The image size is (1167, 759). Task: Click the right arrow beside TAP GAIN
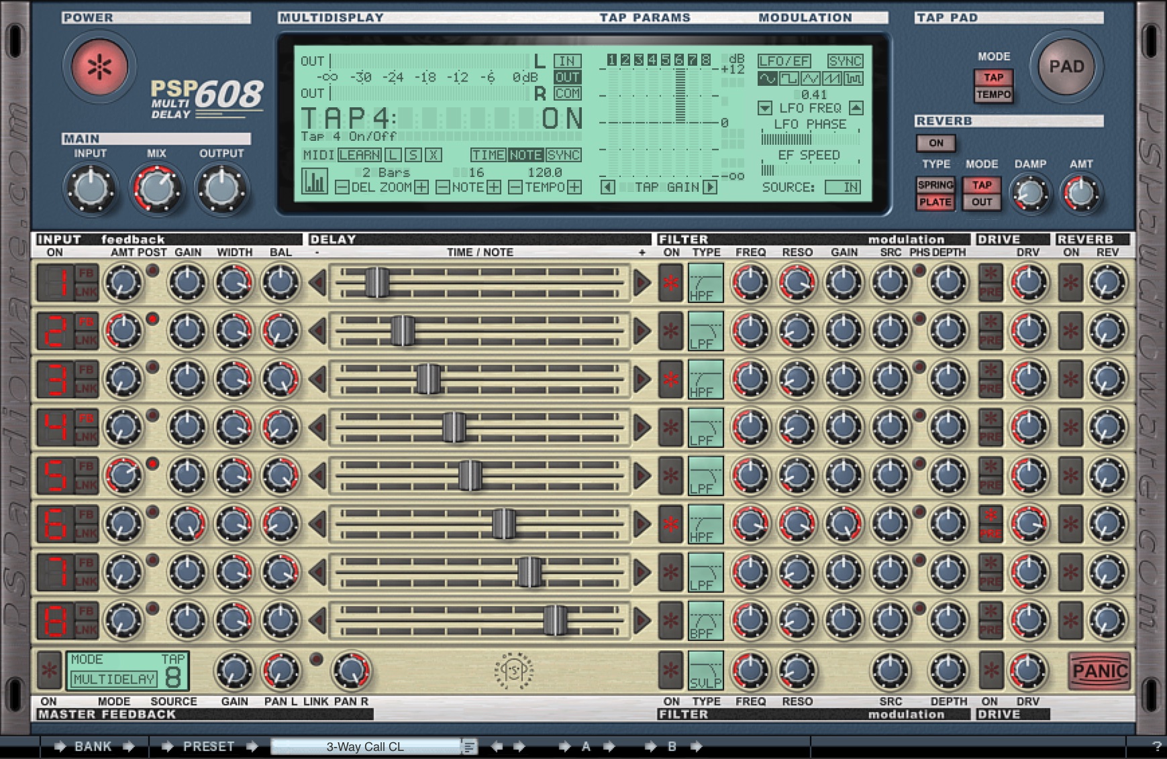click(709, 188)
